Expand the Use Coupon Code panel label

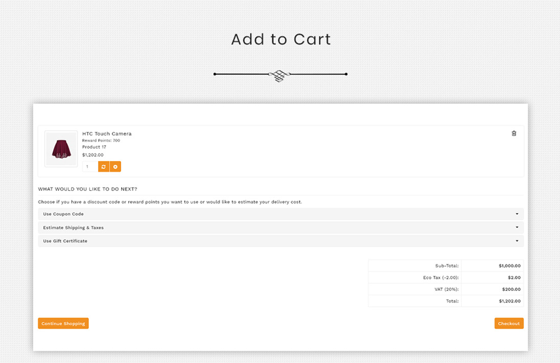pyautogui.click(x=63, y=214)
